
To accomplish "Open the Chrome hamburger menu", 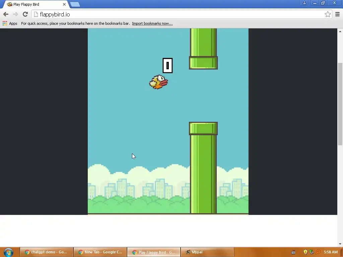I will tap(338, 14).
